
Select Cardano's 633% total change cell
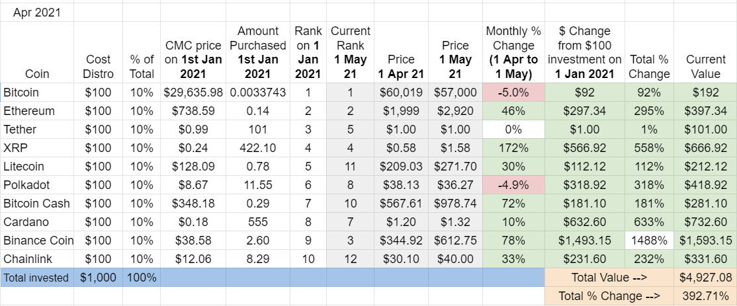pos(649,222)
